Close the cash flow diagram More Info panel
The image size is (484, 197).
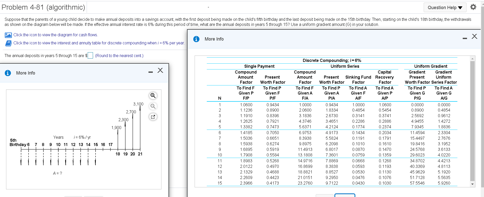pyautogui.click(x=160, y=70)
